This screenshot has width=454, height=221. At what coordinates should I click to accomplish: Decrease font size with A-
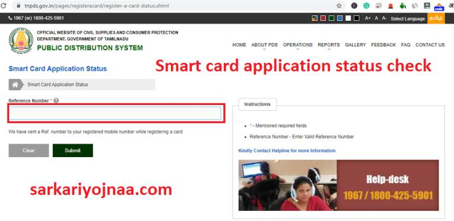[384, 18]
